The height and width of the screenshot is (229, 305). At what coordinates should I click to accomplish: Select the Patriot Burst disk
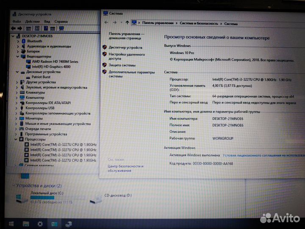click(x=41, y=77)
